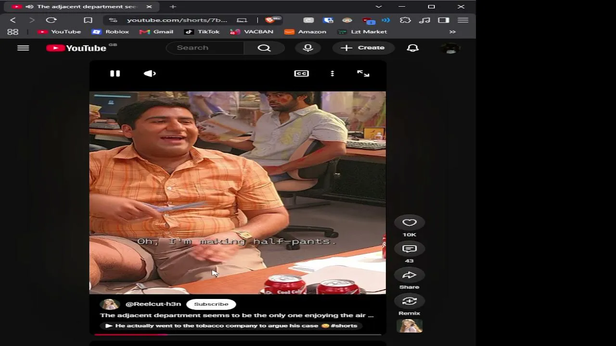
Task: Open the YouTube bookmark
Action: [x=59, y=32]
